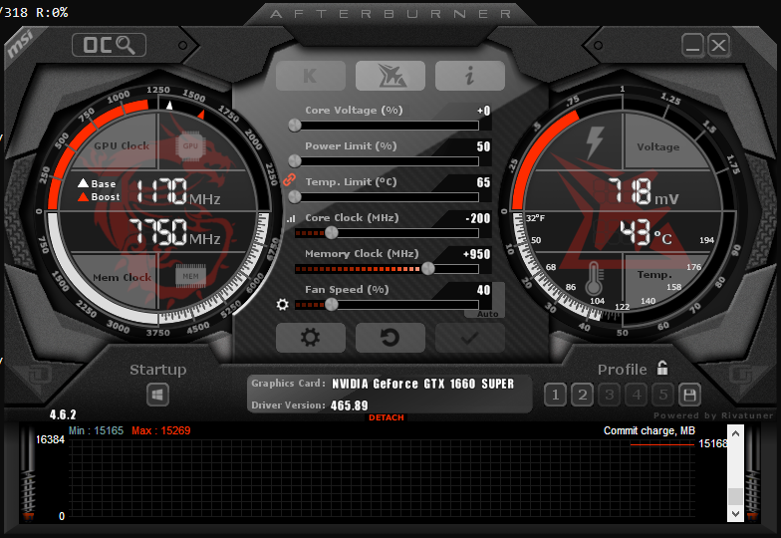Click the Powered by Rivatuner text
781x538 pixels.
[713, 414]
